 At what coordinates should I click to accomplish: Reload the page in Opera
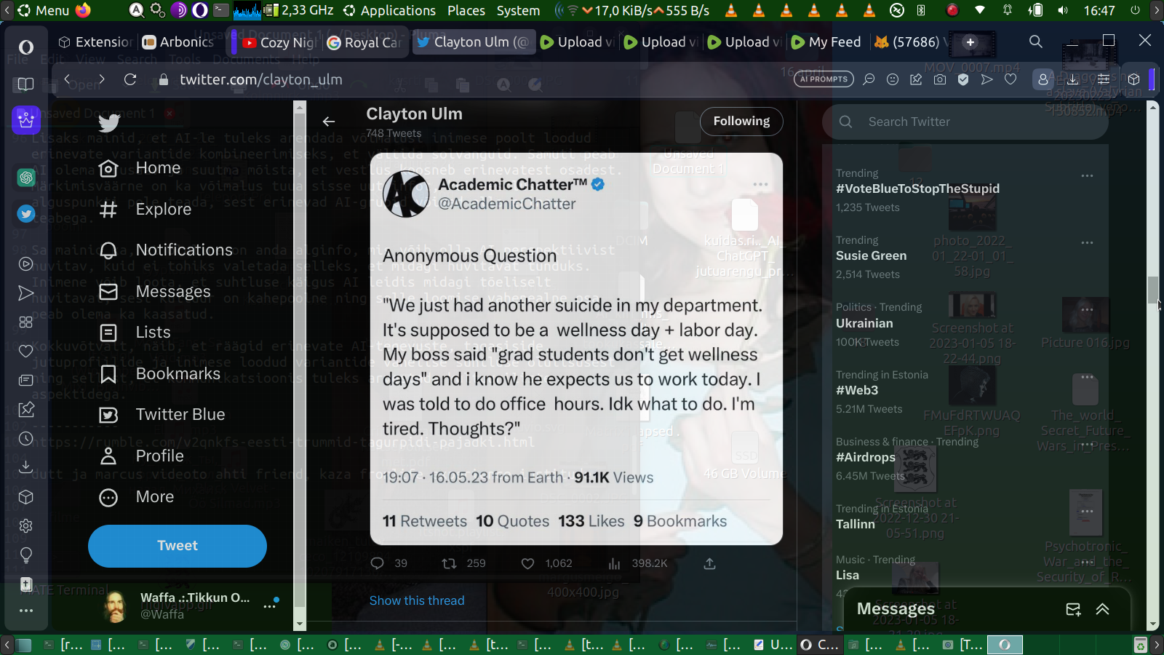point(130,79)
